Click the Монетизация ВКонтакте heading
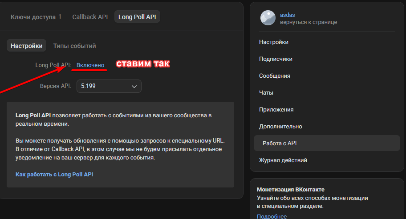Screen dimensions: 406x219 [x=291, y=190]
